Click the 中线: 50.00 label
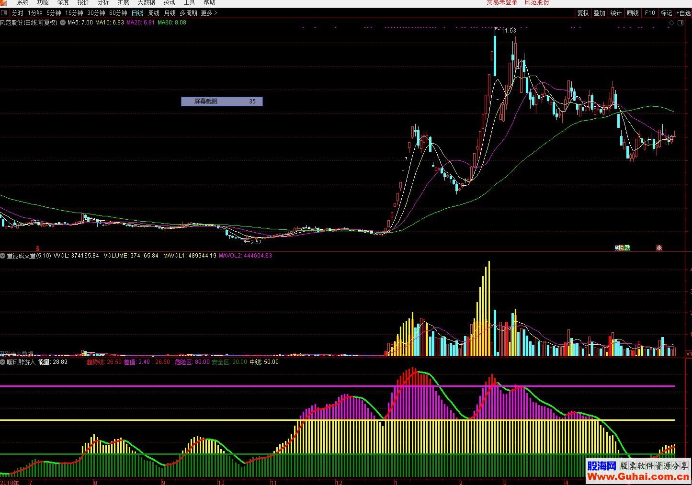Screen dimensions: 692x485 click(264, 362)
